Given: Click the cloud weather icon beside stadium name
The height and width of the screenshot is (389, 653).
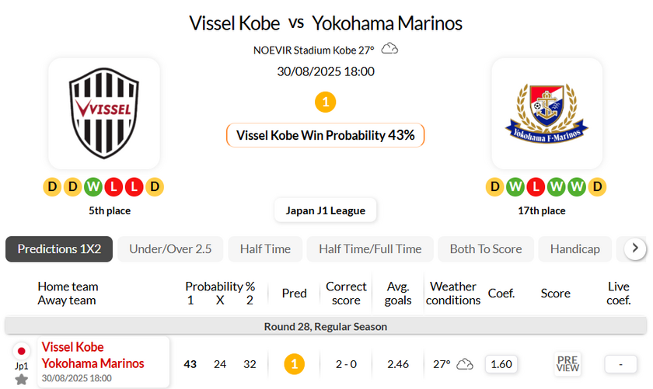Looking at the screenshot, I should click(x=389, y=50).
